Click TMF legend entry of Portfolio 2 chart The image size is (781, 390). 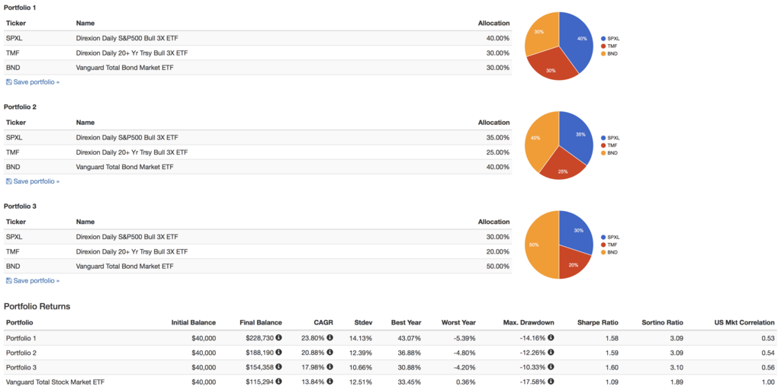coord(609,145)
